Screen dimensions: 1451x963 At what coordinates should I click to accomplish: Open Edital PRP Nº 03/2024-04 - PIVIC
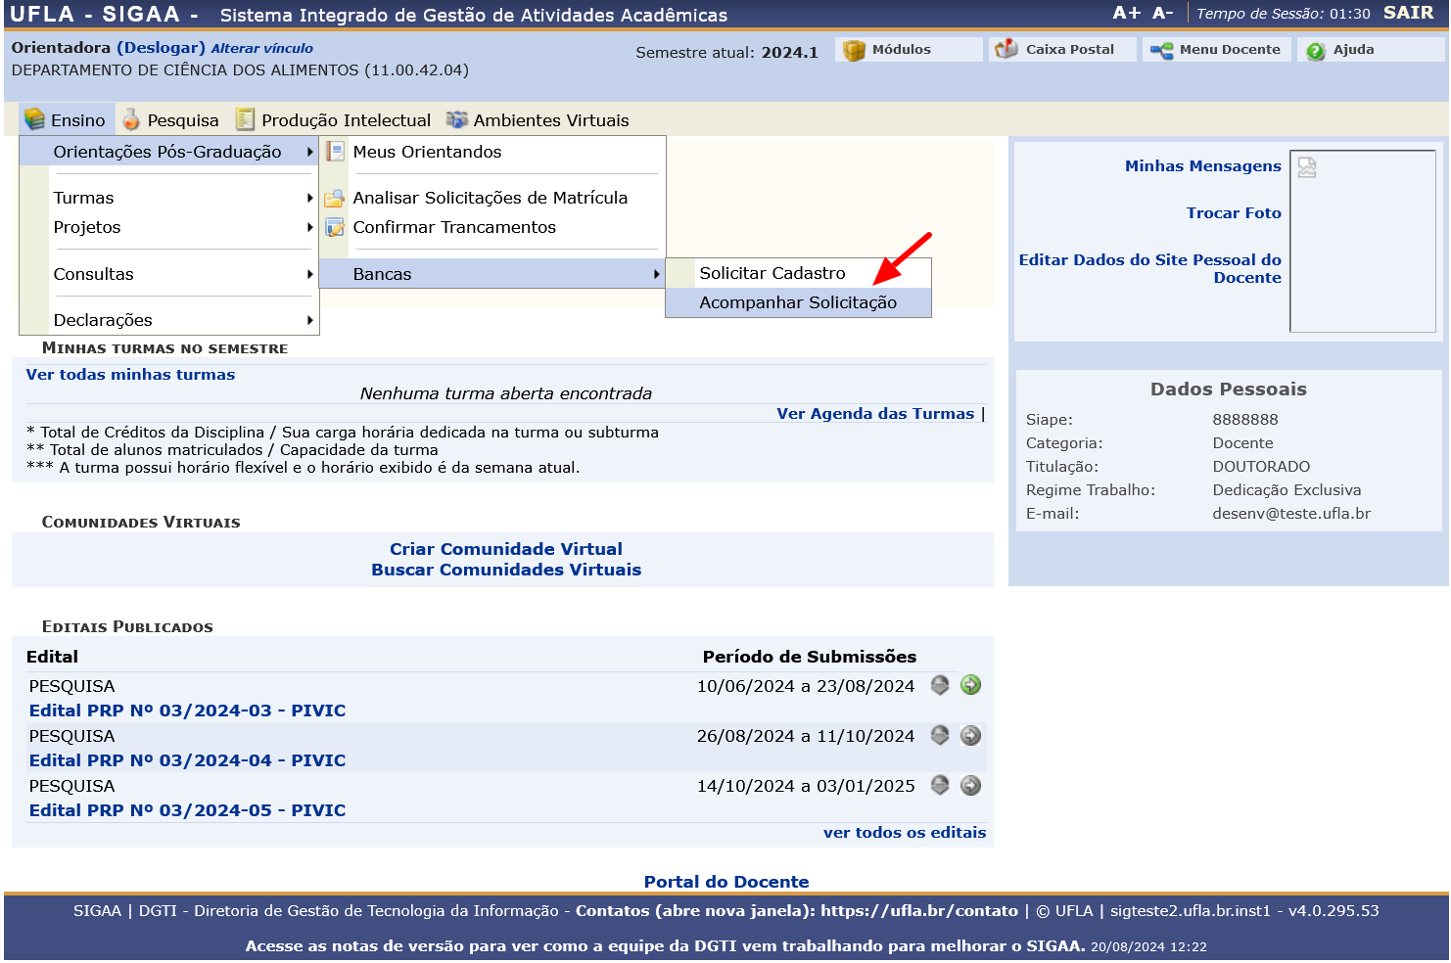coord(187,760)
